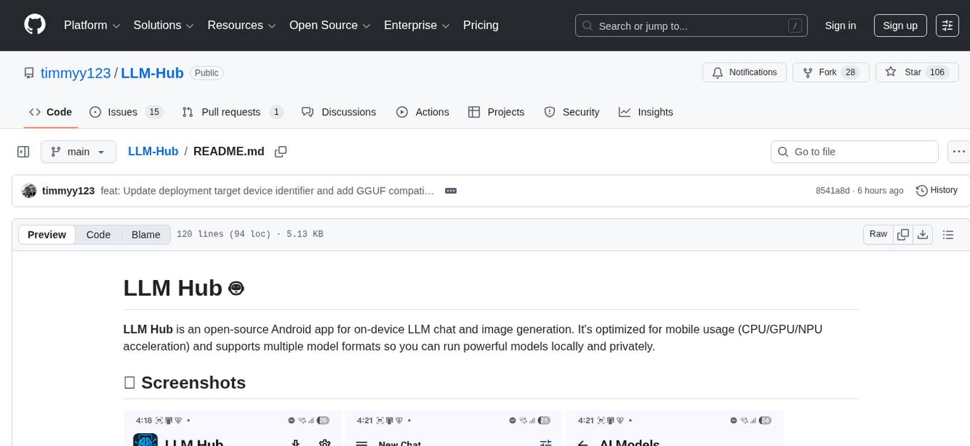Toggle the file tree side panel

[24, 152]
